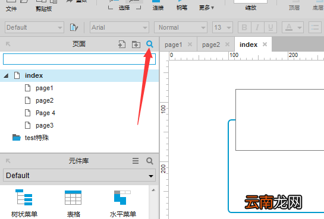Select Page 4 in the page tree
The height and width of the screenshot is (219, 324).
coord(45,113)
